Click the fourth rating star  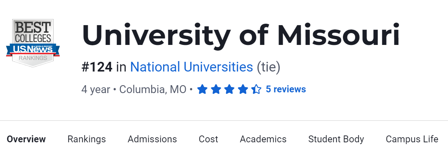click(x=243, y=89)
